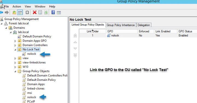Switch to the Delegation tab
The image size is (197, 103).
coord(144,25)
